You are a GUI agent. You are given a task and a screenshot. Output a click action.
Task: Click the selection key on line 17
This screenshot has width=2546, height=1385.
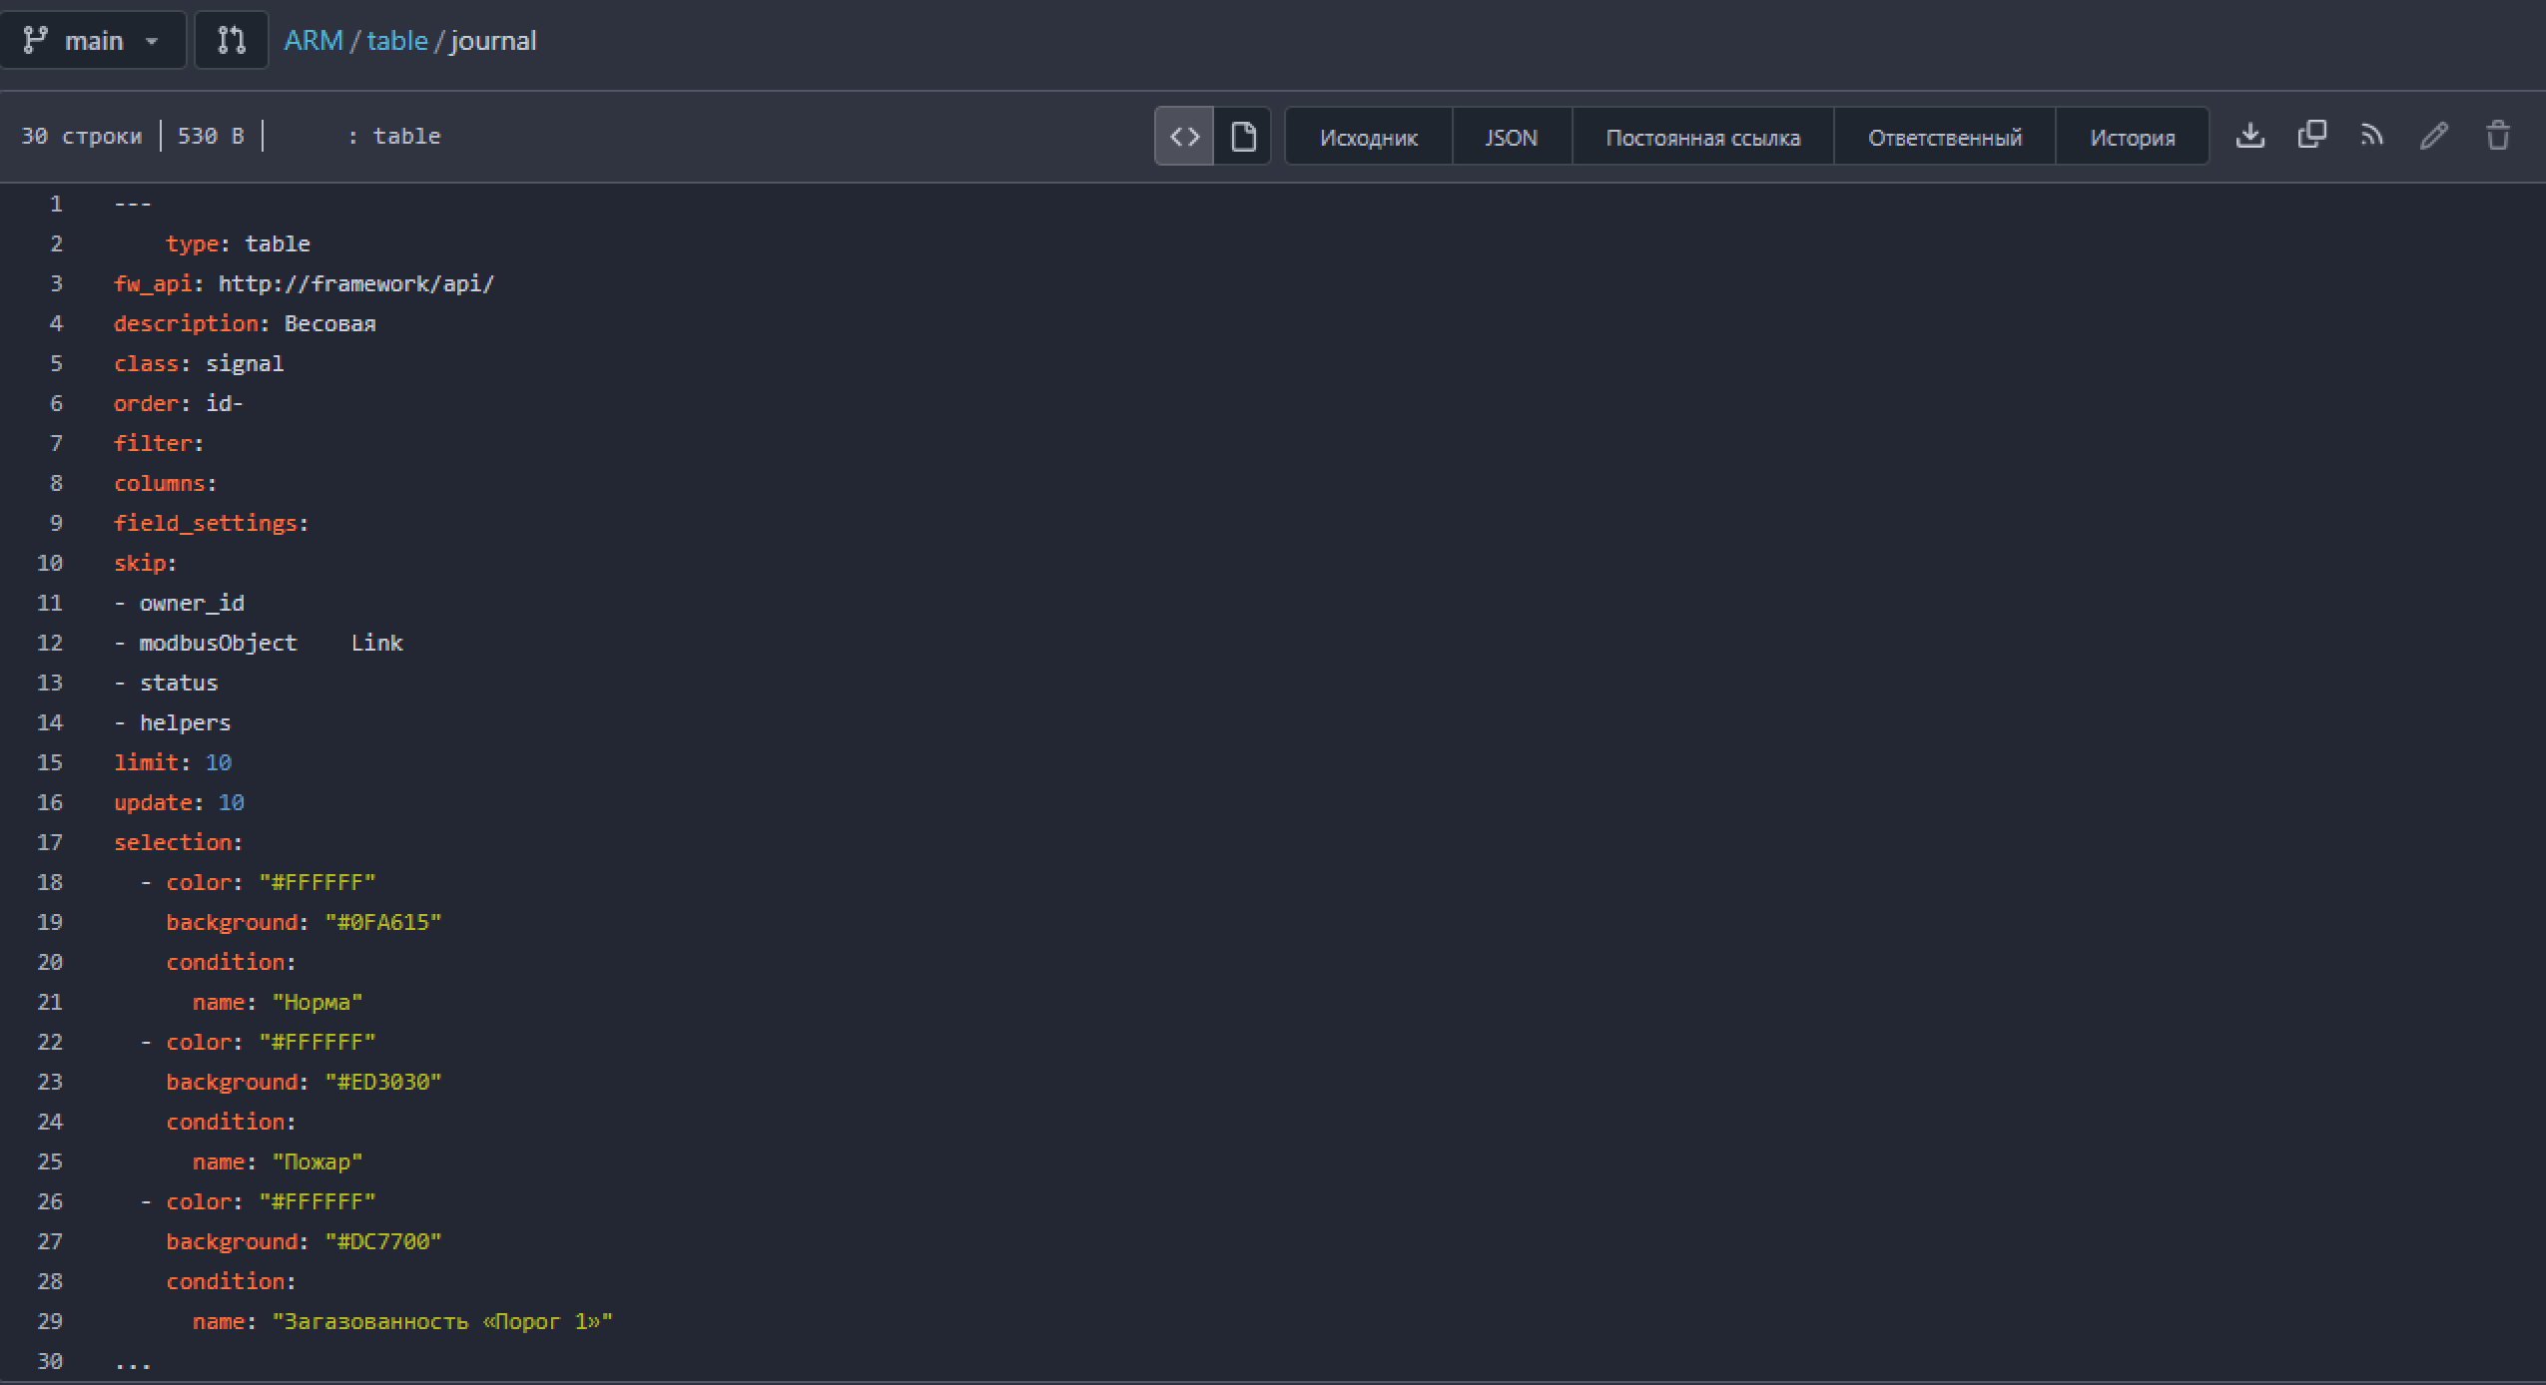point(173,842)
